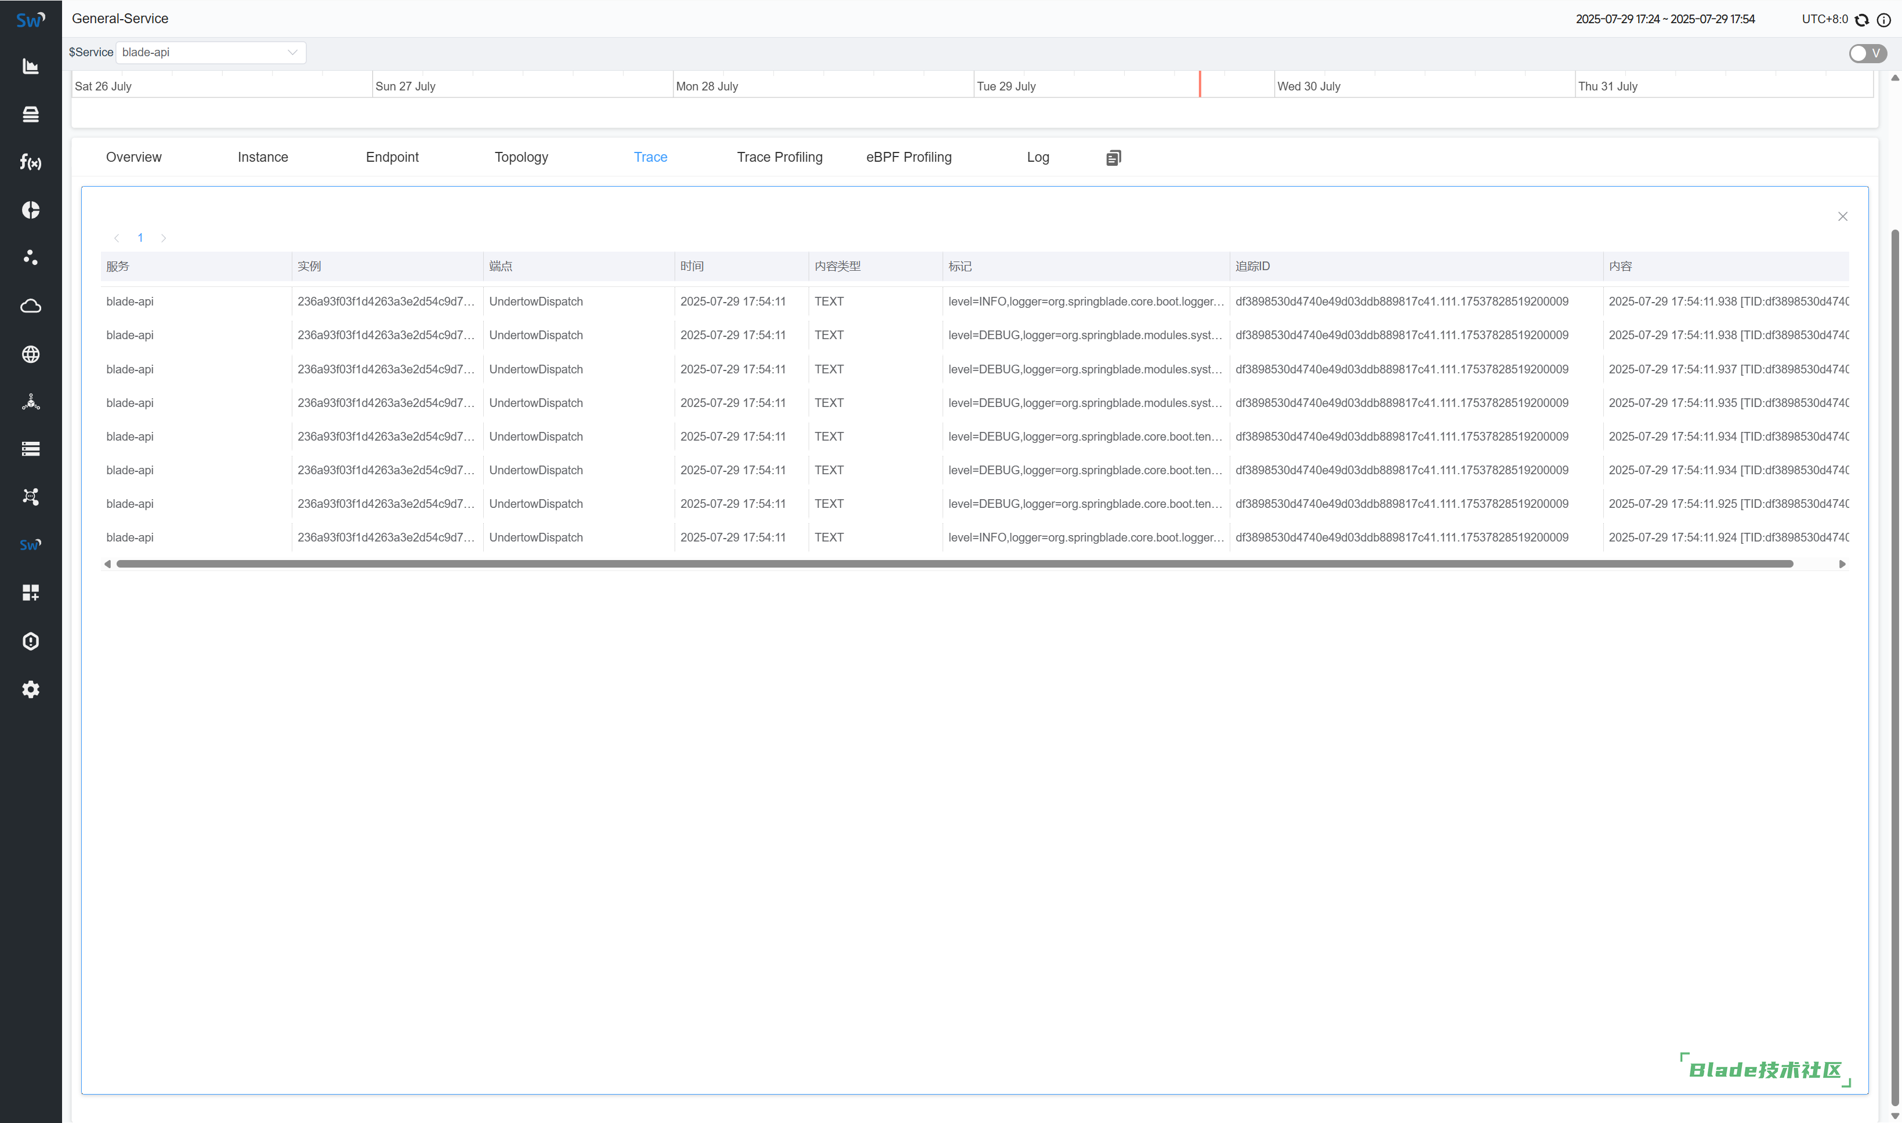This screenshot has height=1123, width=1902.
Task: Go to next page arrow in pagination
Action: pos(164,238)
